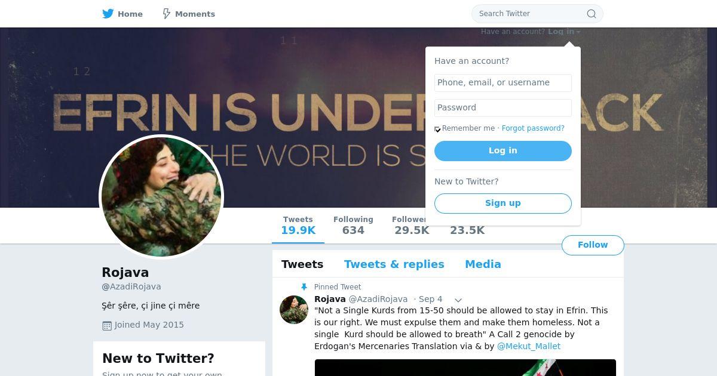Click the calendar icon beside Joined May 2015

tap(107, 325)
